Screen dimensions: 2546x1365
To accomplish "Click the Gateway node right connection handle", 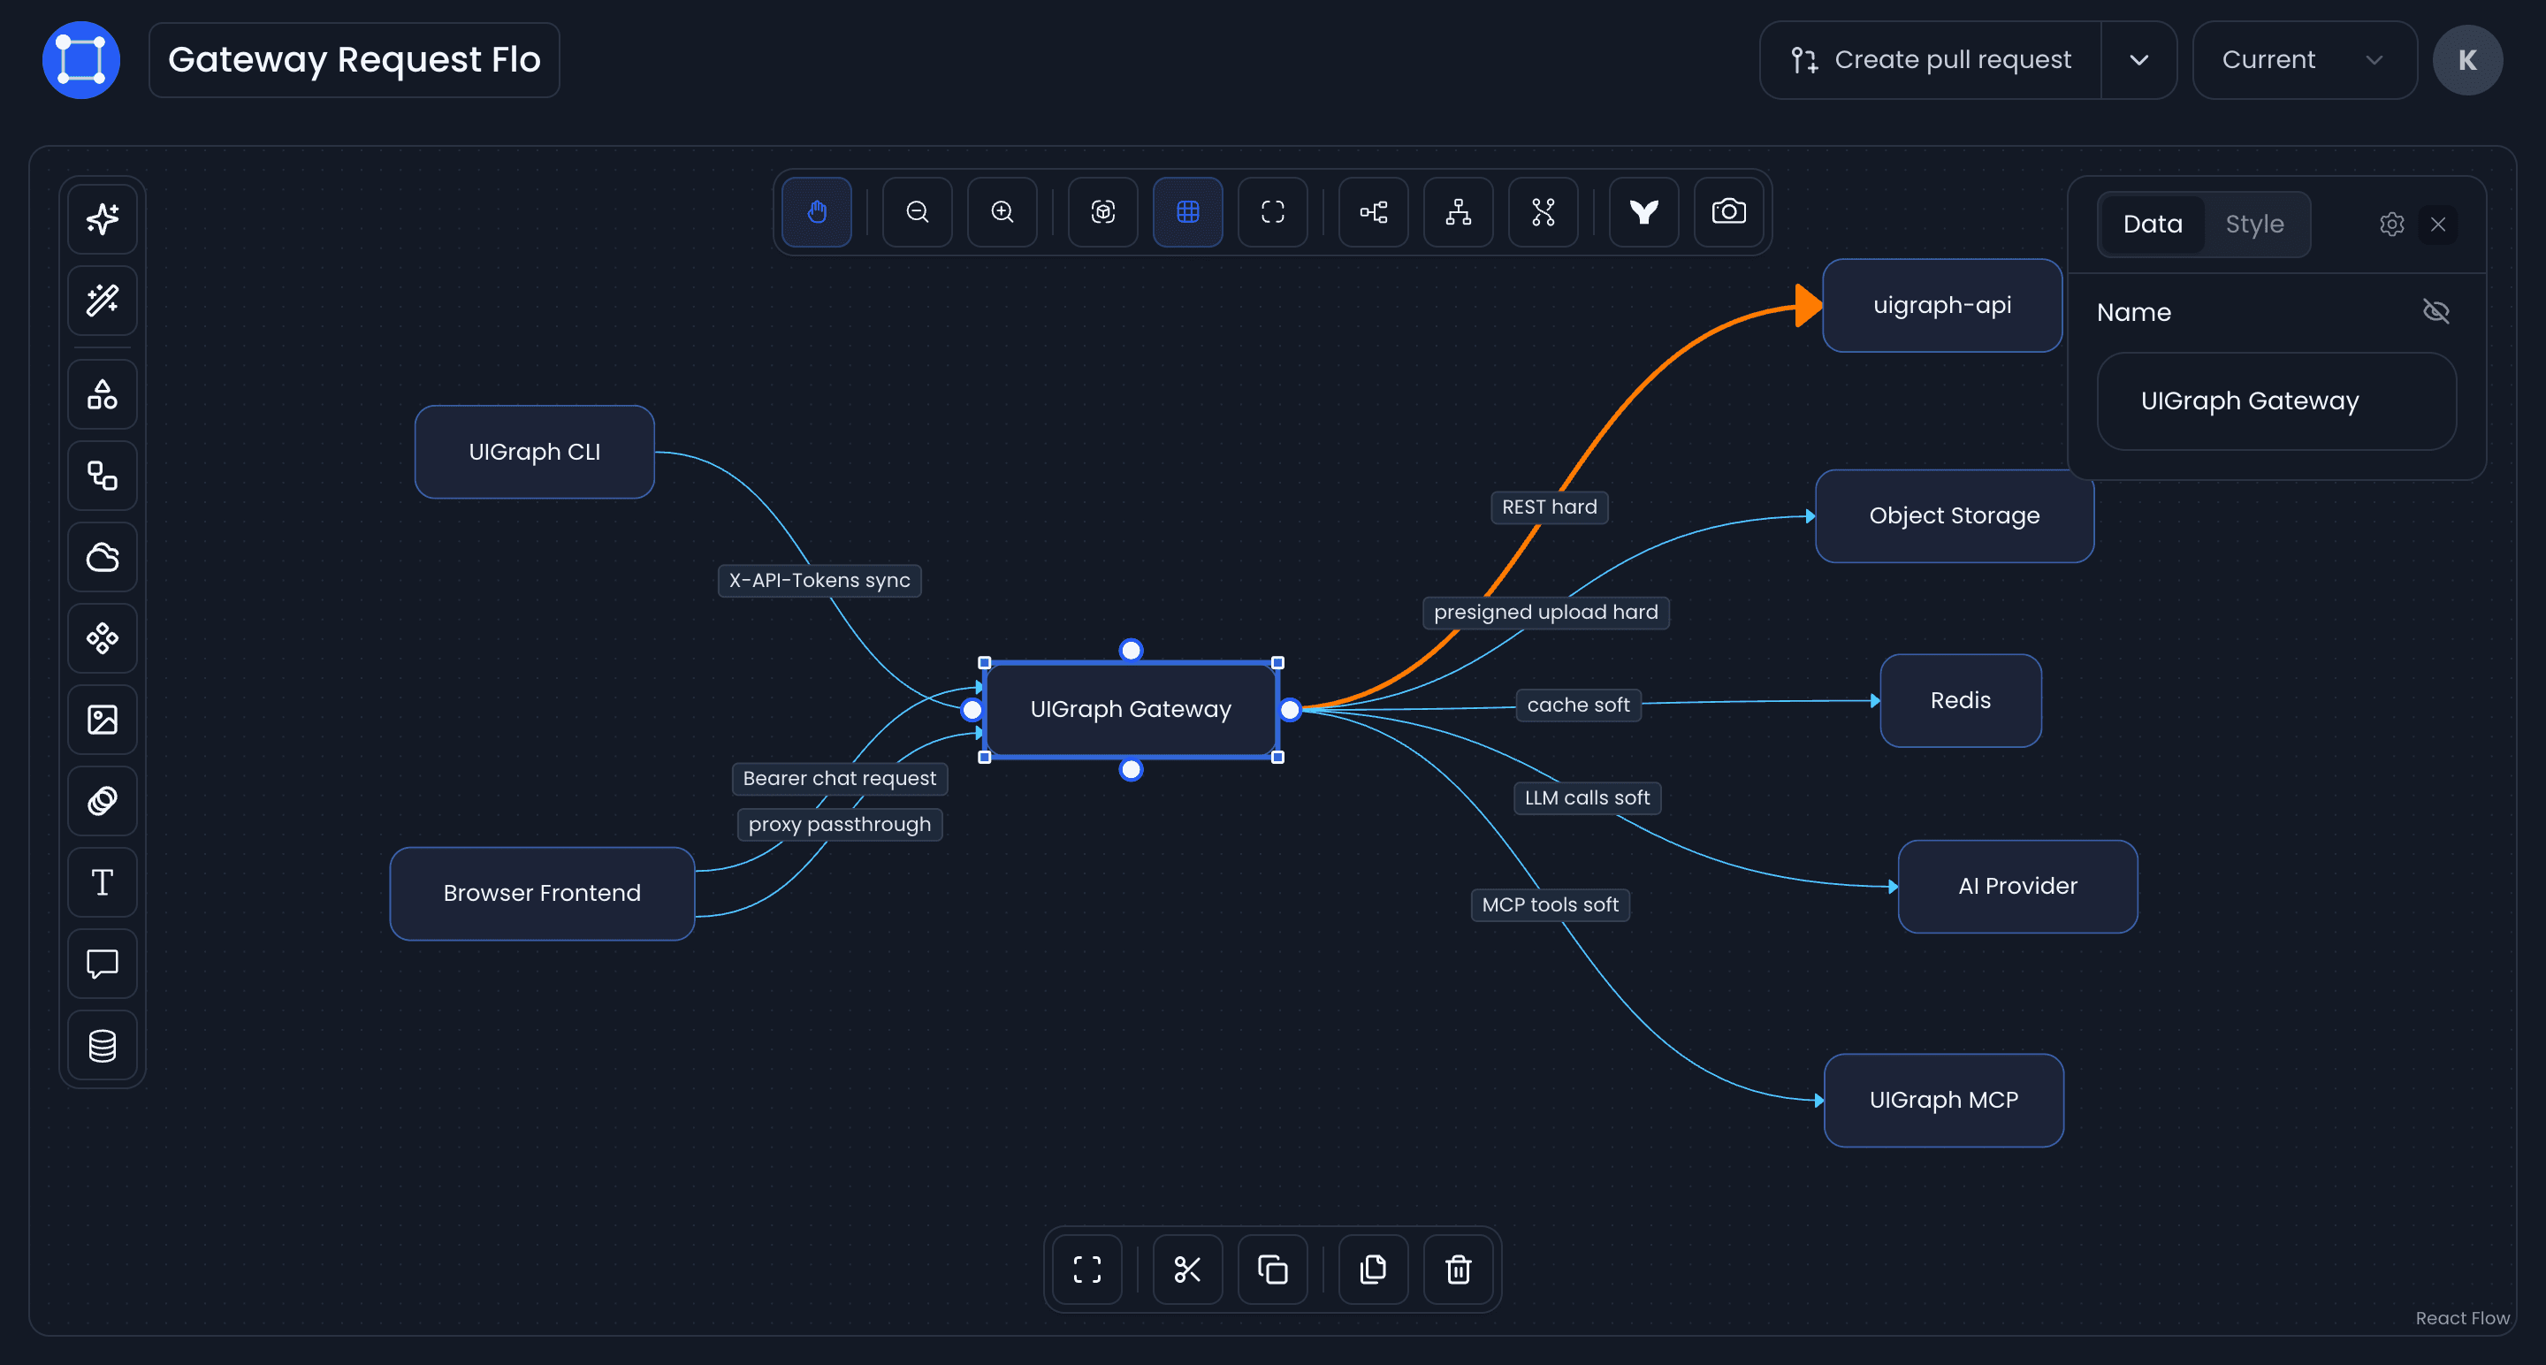I will coord(1290,710).
